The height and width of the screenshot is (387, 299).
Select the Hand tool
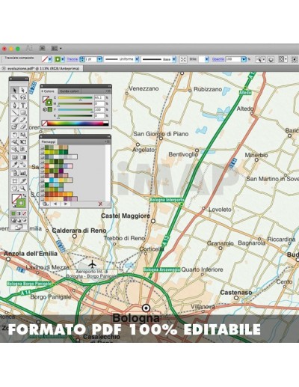15,188
